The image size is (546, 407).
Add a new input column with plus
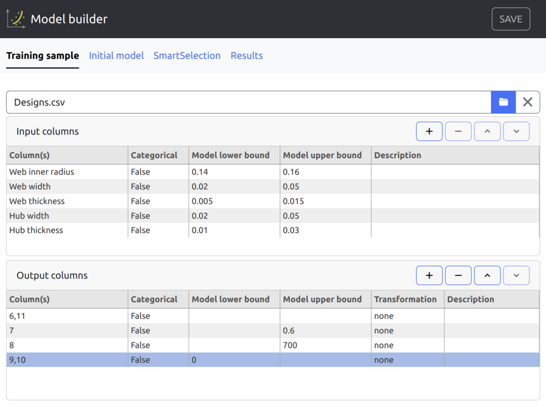pos(429,132)
